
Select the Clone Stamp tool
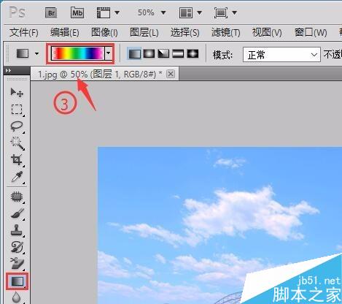(17, 230)
